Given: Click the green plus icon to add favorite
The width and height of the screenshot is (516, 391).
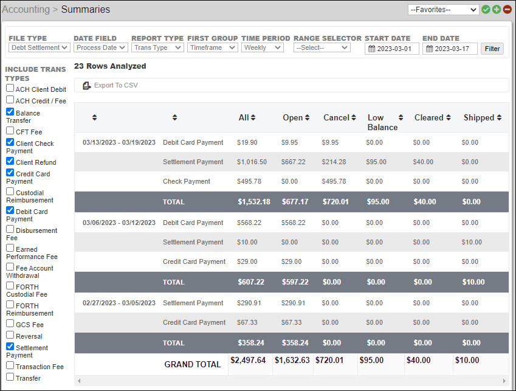Looking at the screenshot, I should (x=497, y=9).
